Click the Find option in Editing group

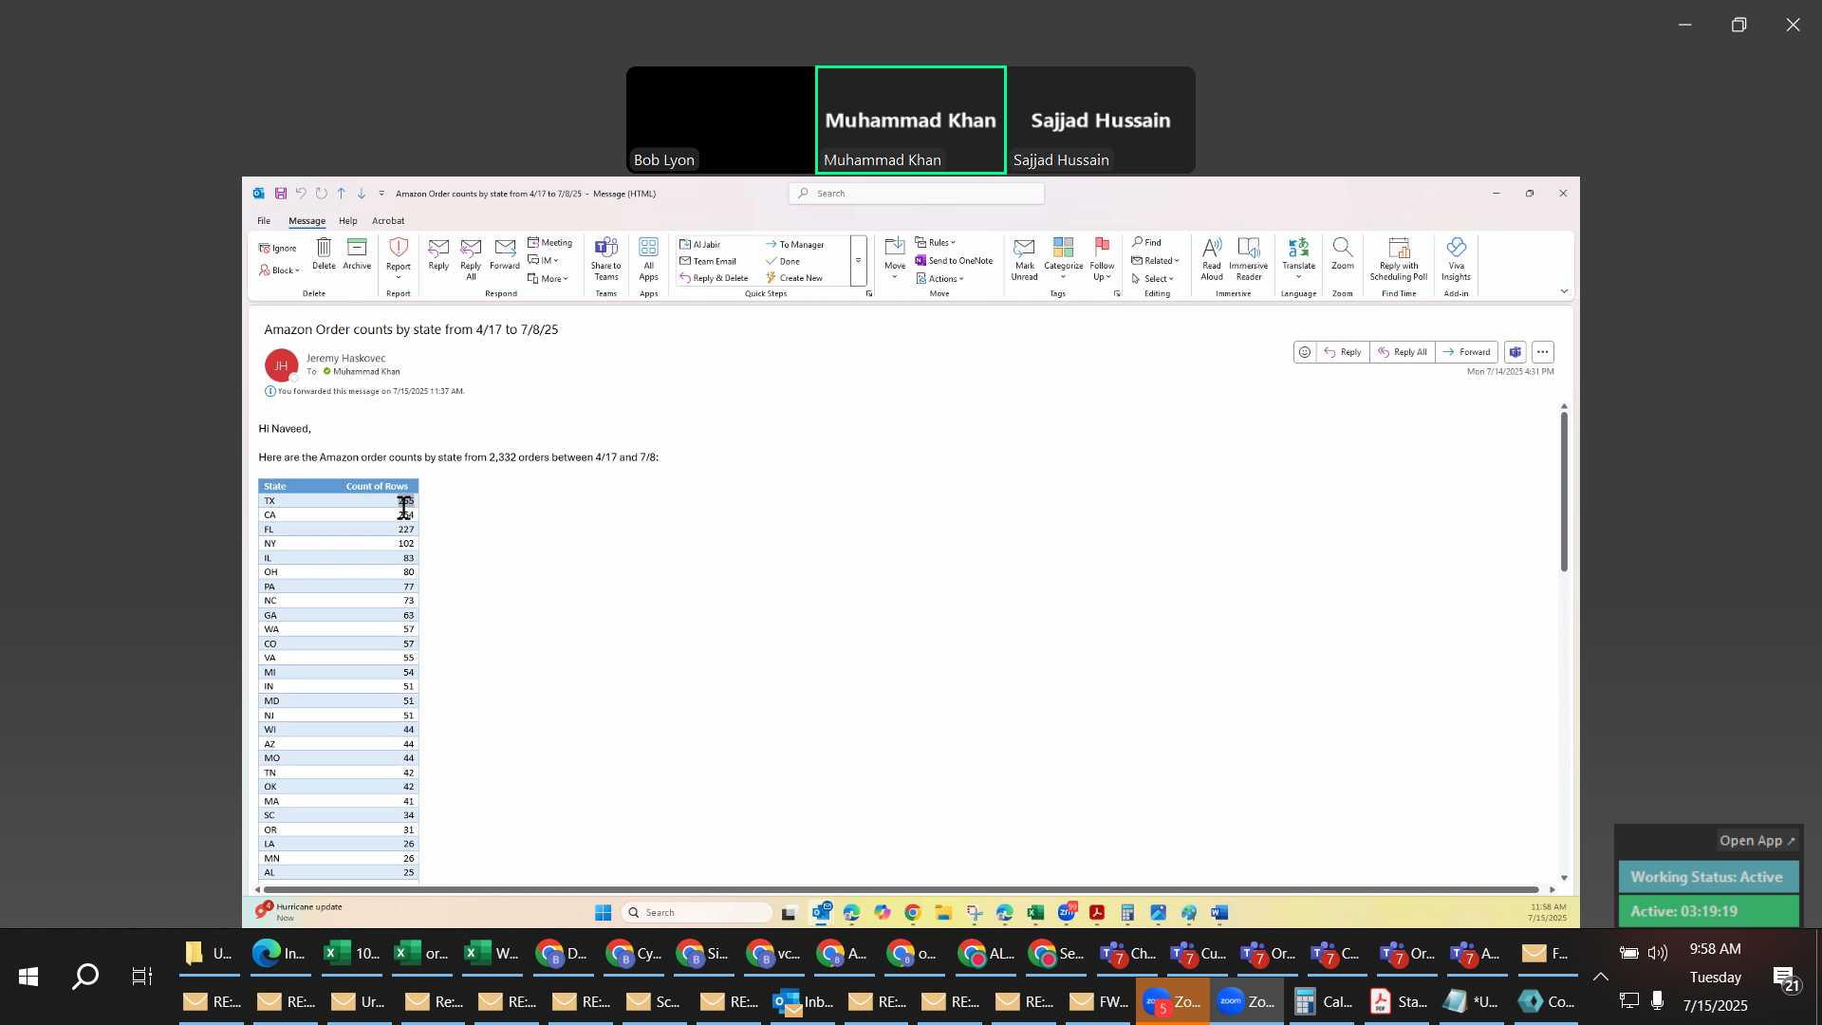1146,243
